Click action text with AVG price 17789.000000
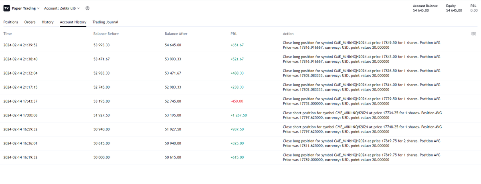Image resolution: width=481 pixels, height=184 pixels. tap(362, 157)
